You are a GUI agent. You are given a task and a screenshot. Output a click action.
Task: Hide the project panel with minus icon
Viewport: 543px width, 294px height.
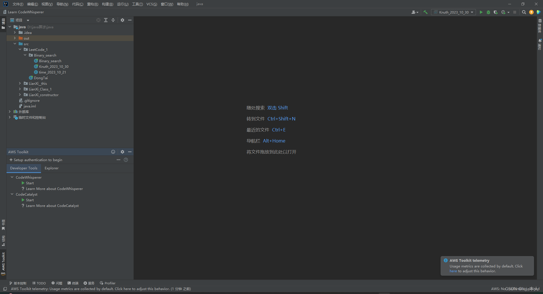click(130, 20)
